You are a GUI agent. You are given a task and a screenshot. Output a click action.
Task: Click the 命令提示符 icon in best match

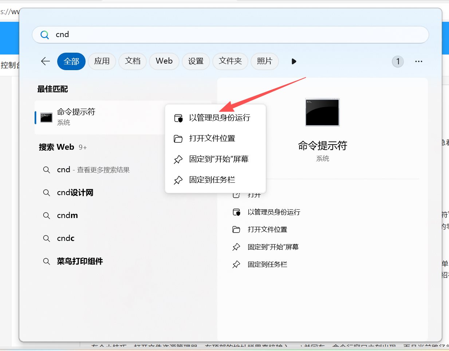[x=46, y=117]
